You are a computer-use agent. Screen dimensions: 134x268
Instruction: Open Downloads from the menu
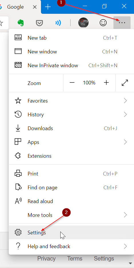coord(71,128)
